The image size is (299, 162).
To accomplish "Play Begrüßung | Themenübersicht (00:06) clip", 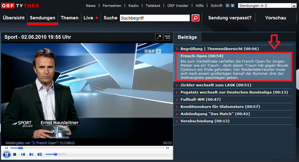I will pyautogui.click(x=220, y=49).
